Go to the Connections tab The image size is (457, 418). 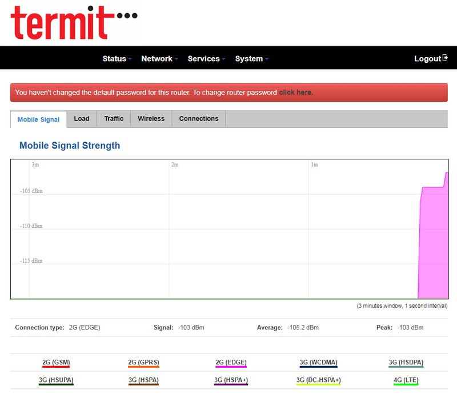[199, 119]
